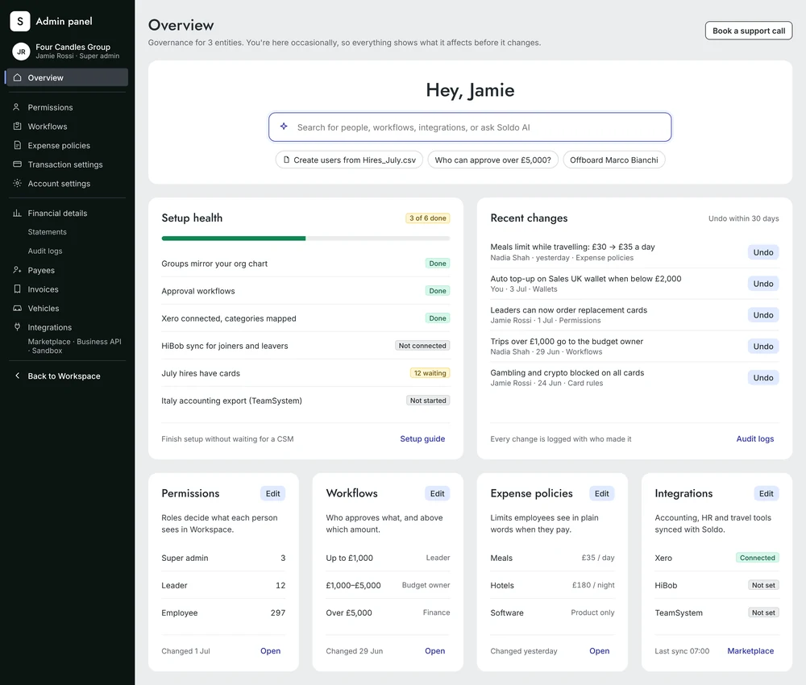Open Audit logs link in Recent changes
Image resolution: width=806 pixels, height=685 pixels.
pos(754,439)
